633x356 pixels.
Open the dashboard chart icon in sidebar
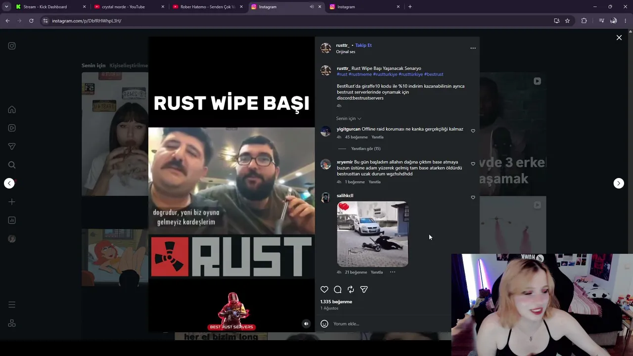click(12, 220)
